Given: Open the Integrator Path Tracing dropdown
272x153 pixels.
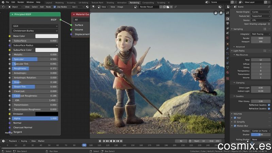Looking at the screenshot, I should pyautogui.click(x=261, y=34).
